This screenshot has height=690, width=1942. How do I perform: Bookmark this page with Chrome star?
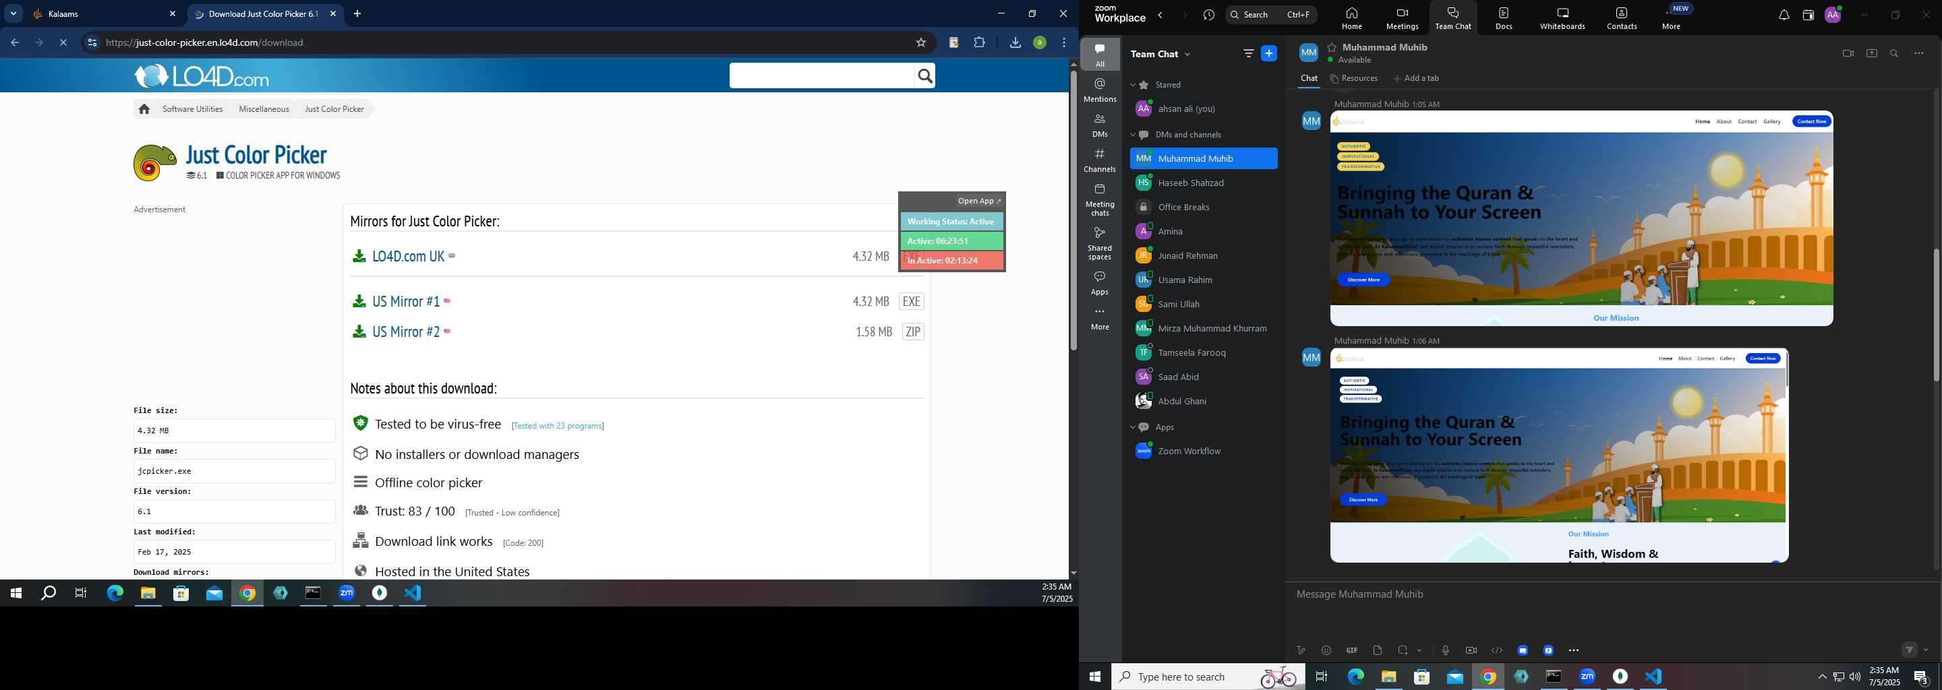click(920, 43)
